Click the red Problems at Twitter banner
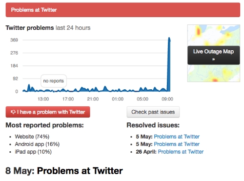Image resolution: width=244 pixels, height=181 pixels. (123, 10)
